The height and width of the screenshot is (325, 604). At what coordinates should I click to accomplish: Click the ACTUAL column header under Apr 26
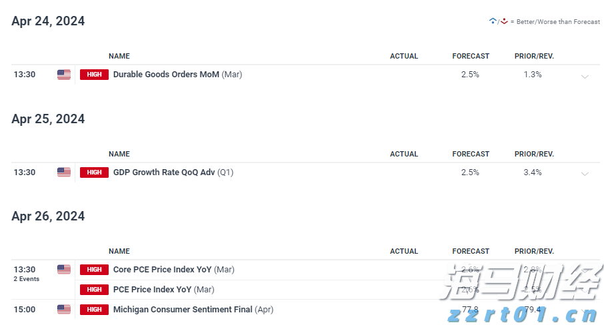(404, 252)
